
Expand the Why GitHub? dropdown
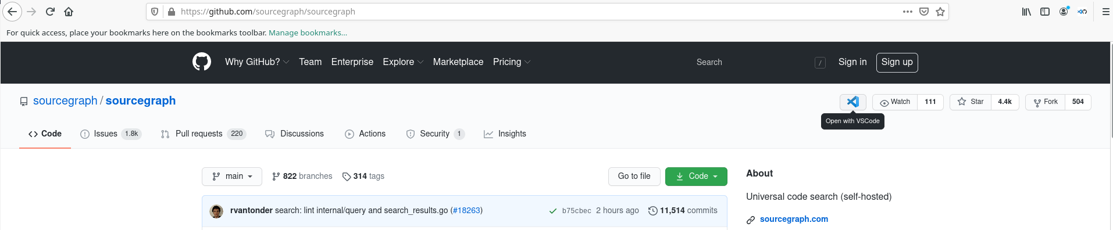point(257,62)
